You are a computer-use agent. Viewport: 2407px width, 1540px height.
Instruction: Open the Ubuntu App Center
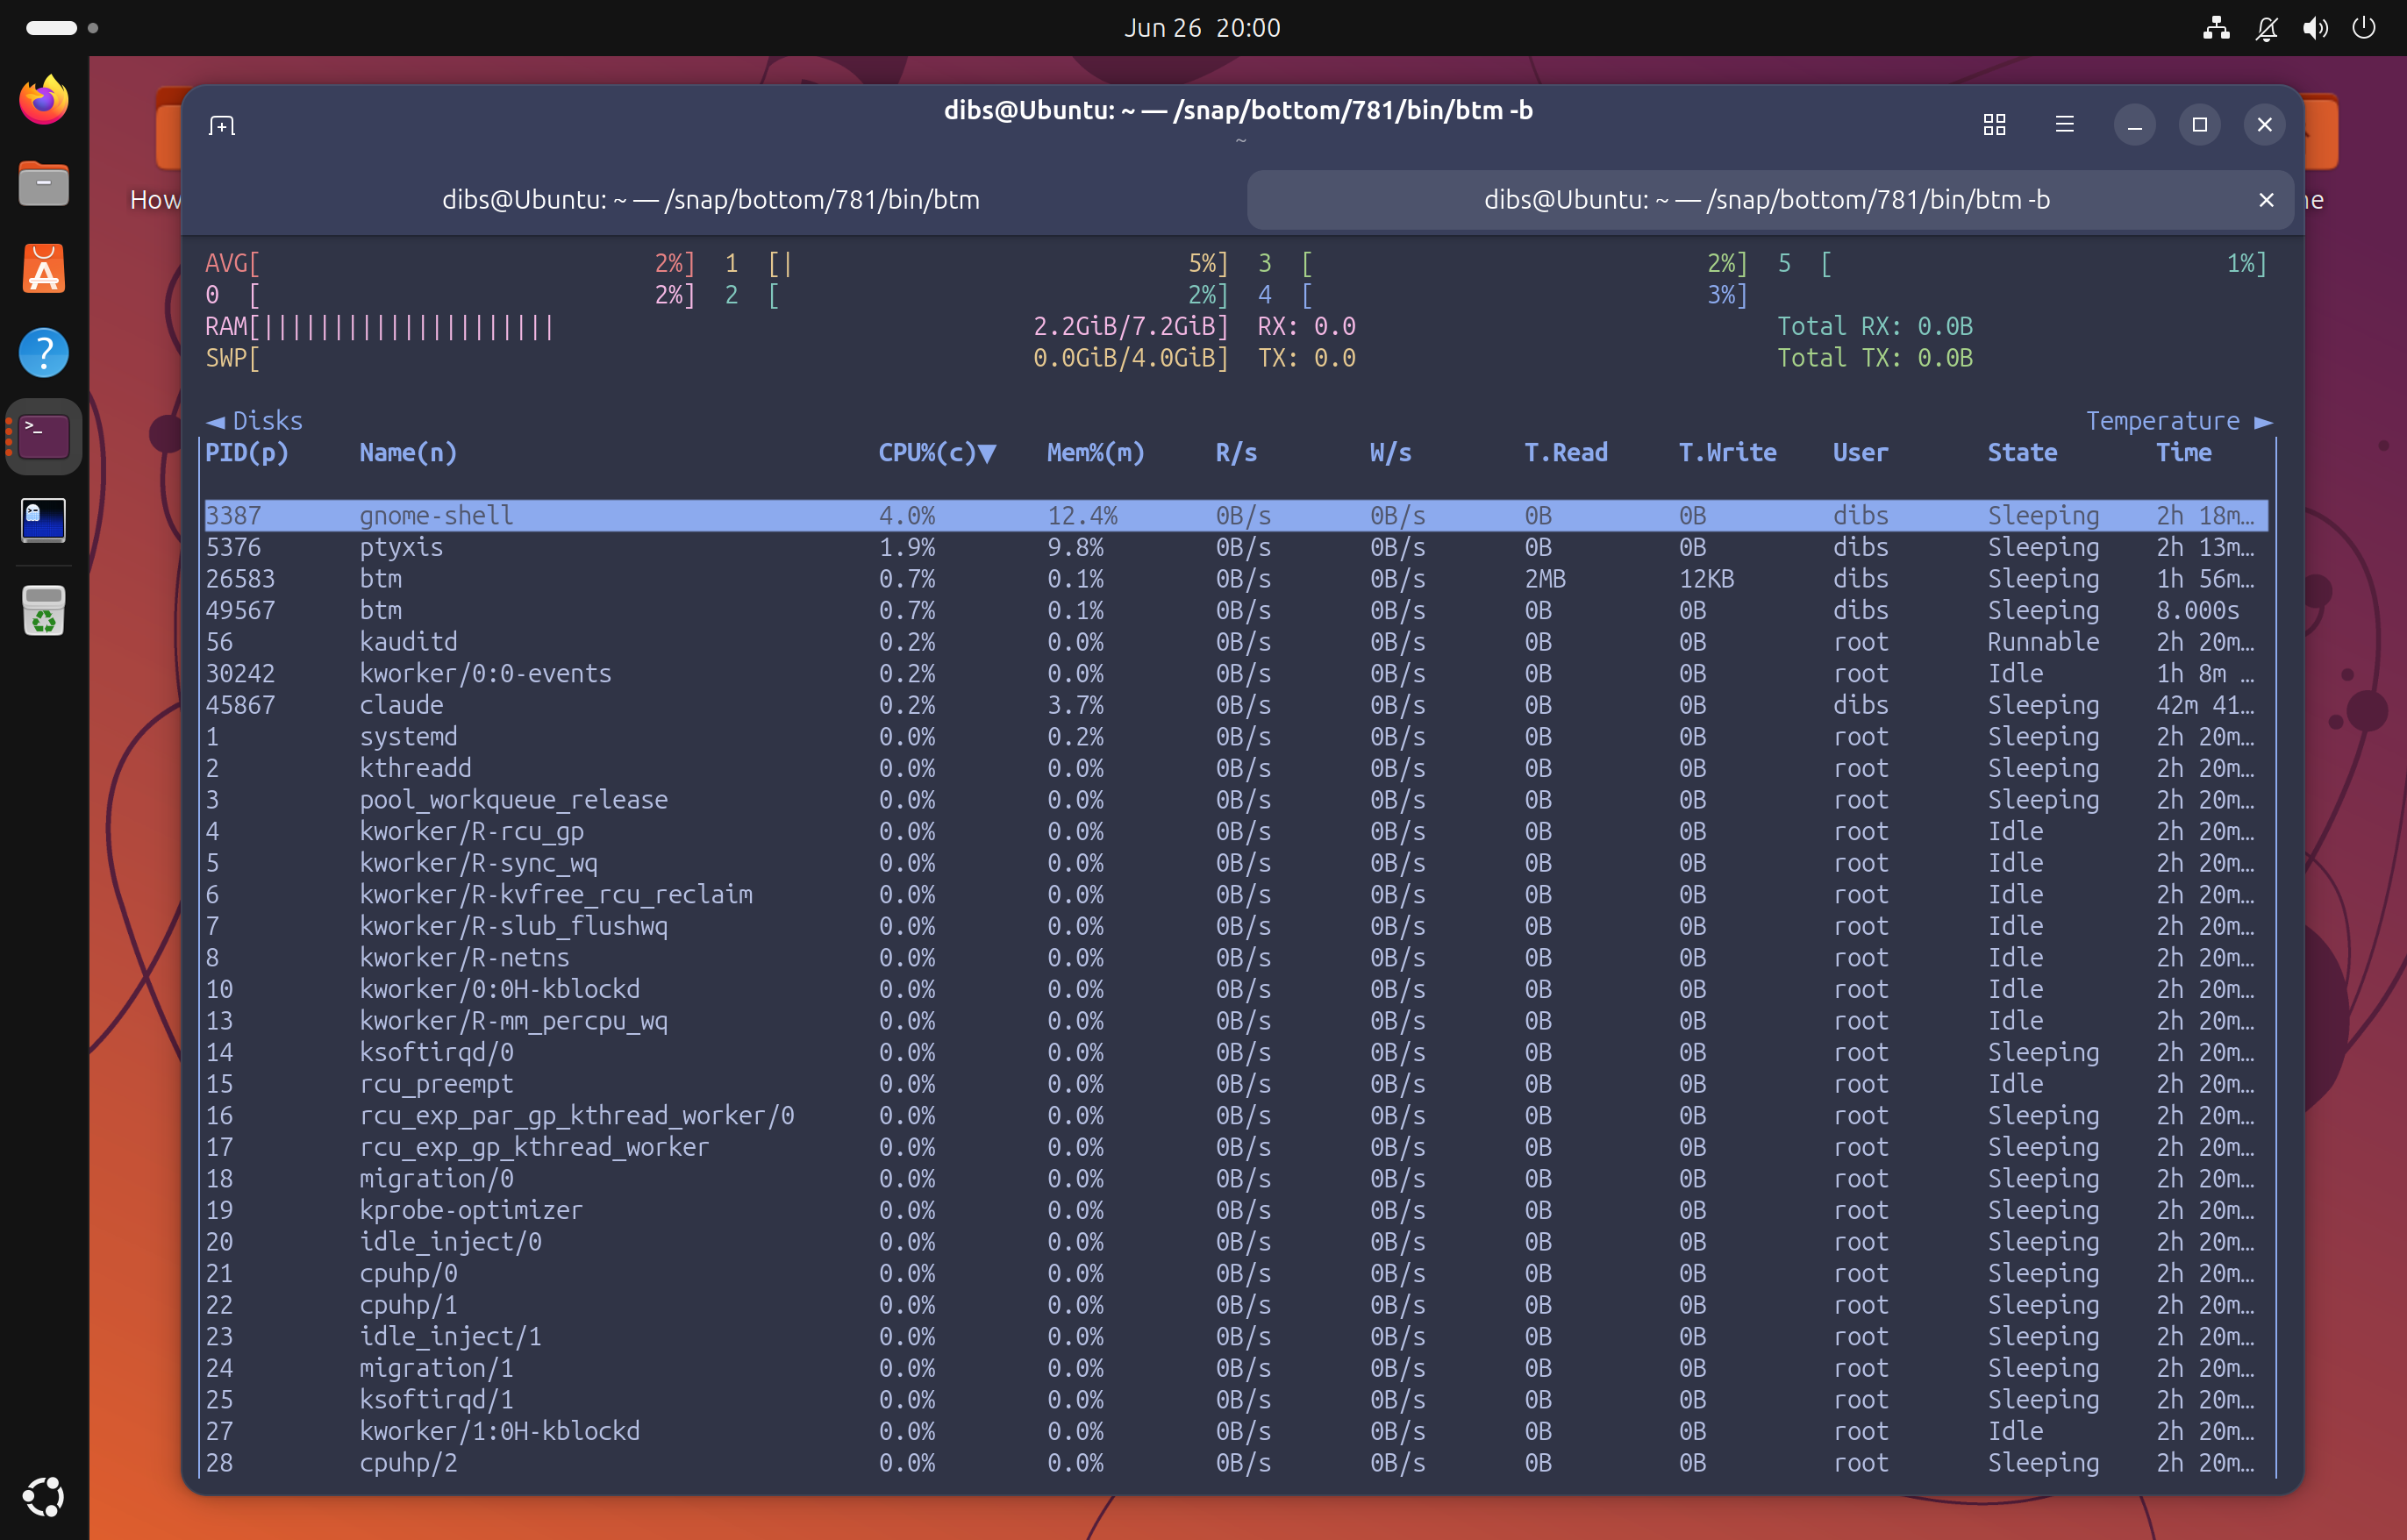(x=44, y=268)
